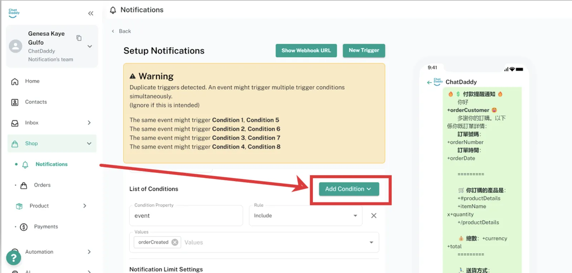572x273 pixels.
Task: Delete the event condition row
Action: point(374,216)
